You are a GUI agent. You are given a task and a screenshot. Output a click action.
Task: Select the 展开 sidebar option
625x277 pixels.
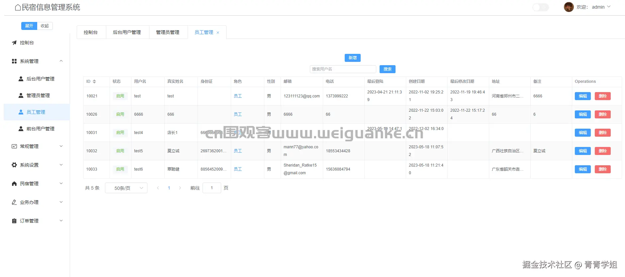pos(29,26)
